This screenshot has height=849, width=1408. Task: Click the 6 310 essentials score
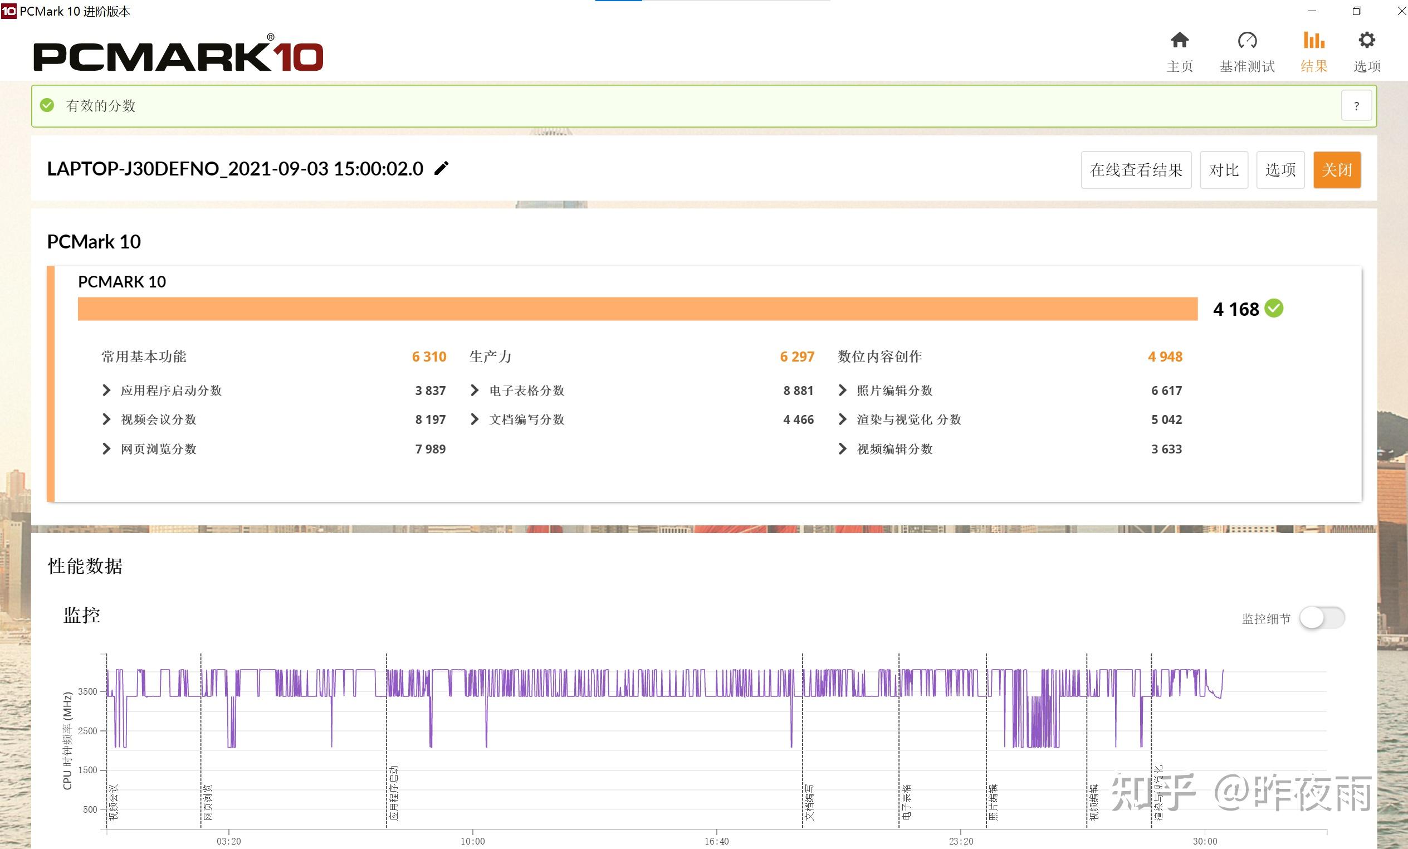click(x=428, y=357)
